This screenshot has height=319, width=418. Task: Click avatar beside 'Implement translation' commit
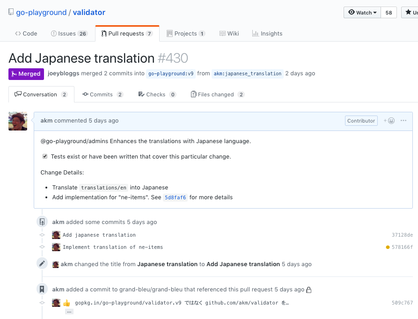pyautogui.click(x=56, y=247)
